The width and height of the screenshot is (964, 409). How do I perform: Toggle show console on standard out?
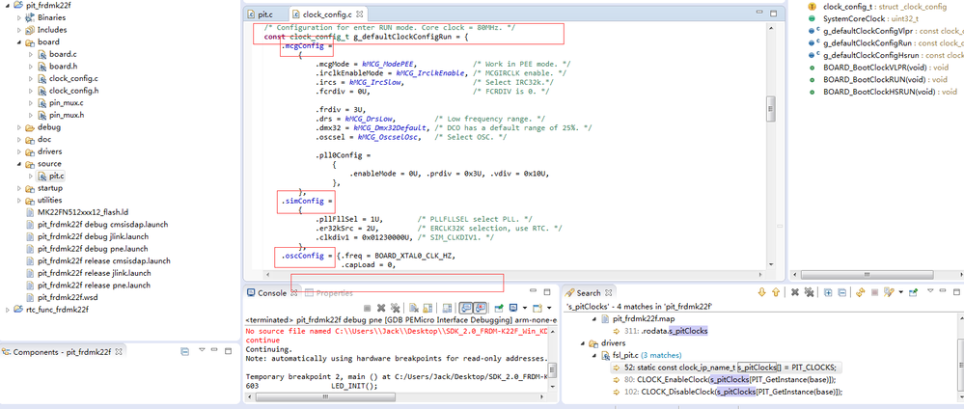[x=466, y=308]
